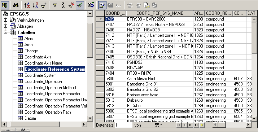Image resolution: width=258 pixels, height=132 pixels.
Task: Click the data grid scroll-right arrow
Action: click(x=249, y=125)
